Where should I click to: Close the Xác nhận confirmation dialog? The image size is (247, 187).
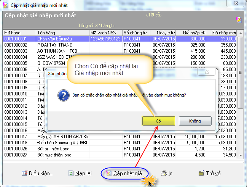[207, 72]
